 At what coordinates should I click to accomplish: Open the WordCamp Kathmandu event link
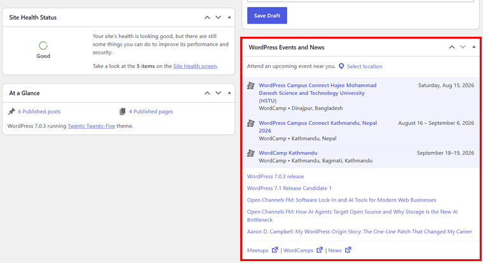[x=288, y=153]
